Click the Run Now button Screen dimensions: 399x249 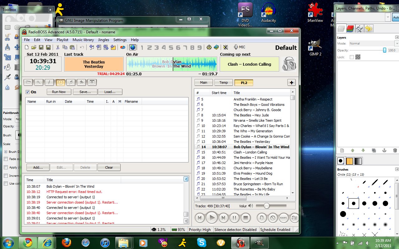point(59,92)
